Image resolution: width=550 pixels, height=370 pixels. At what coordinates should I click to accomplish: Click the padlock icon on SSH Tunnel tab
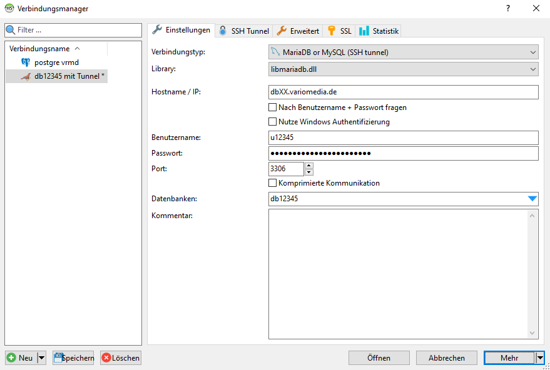(x=223, y=31)
